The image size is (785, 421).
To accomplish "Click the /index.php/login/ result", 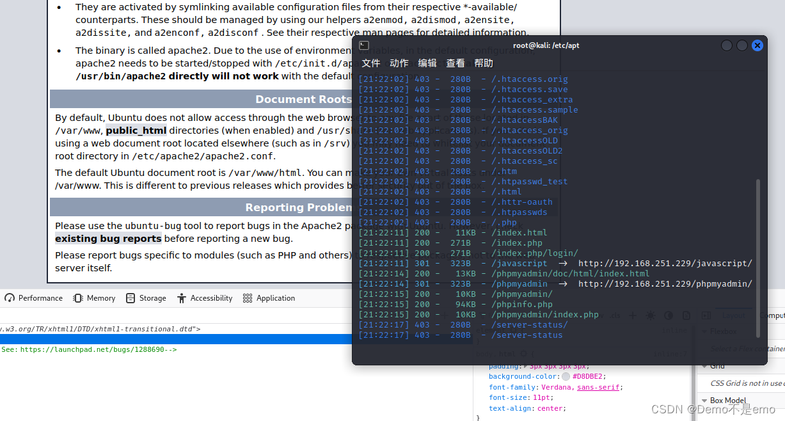I will pyautogui.click(x=468, y=253).
